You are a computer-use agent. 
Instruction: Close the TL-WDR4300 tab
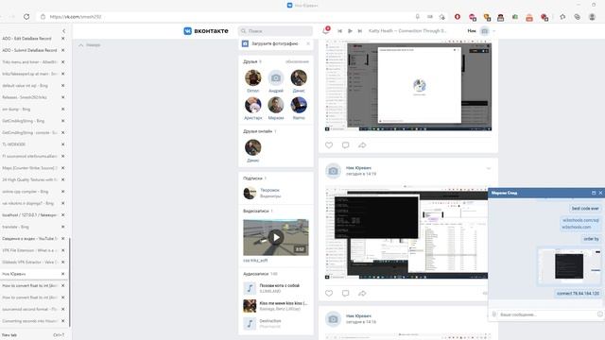coord(63,144)
